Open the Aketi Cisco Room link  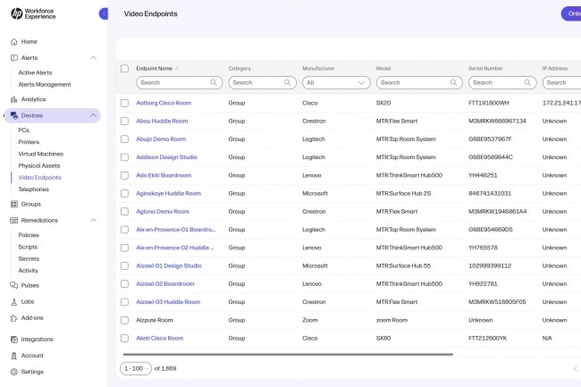pos(159,338)
